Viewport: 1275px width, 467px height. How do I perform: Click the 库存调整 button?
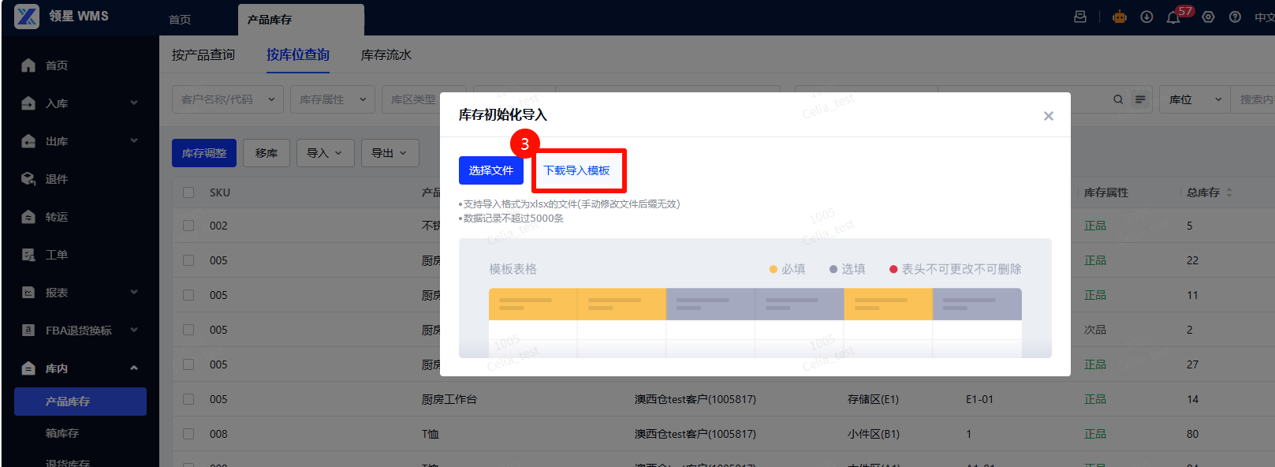pyautogui.click(x=204, y=153)
